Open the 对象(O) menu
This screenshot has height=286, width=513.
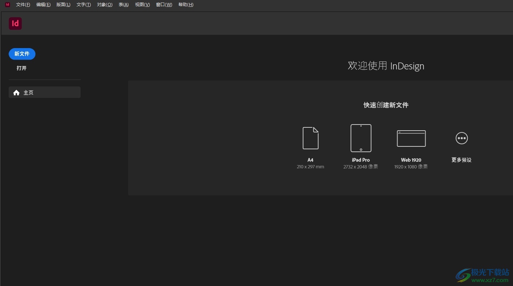pyautogui.click(x=105, y=5)
